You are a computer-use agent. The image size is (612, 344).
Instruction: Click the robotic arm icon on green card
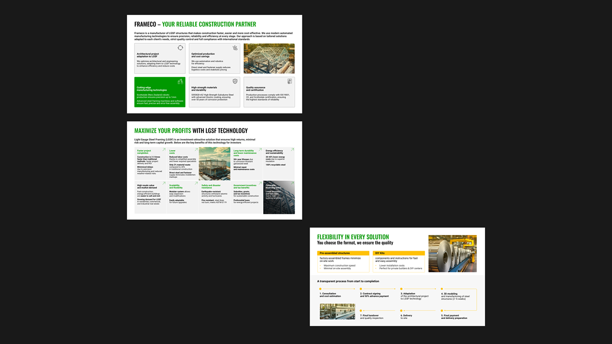(180, 82)
